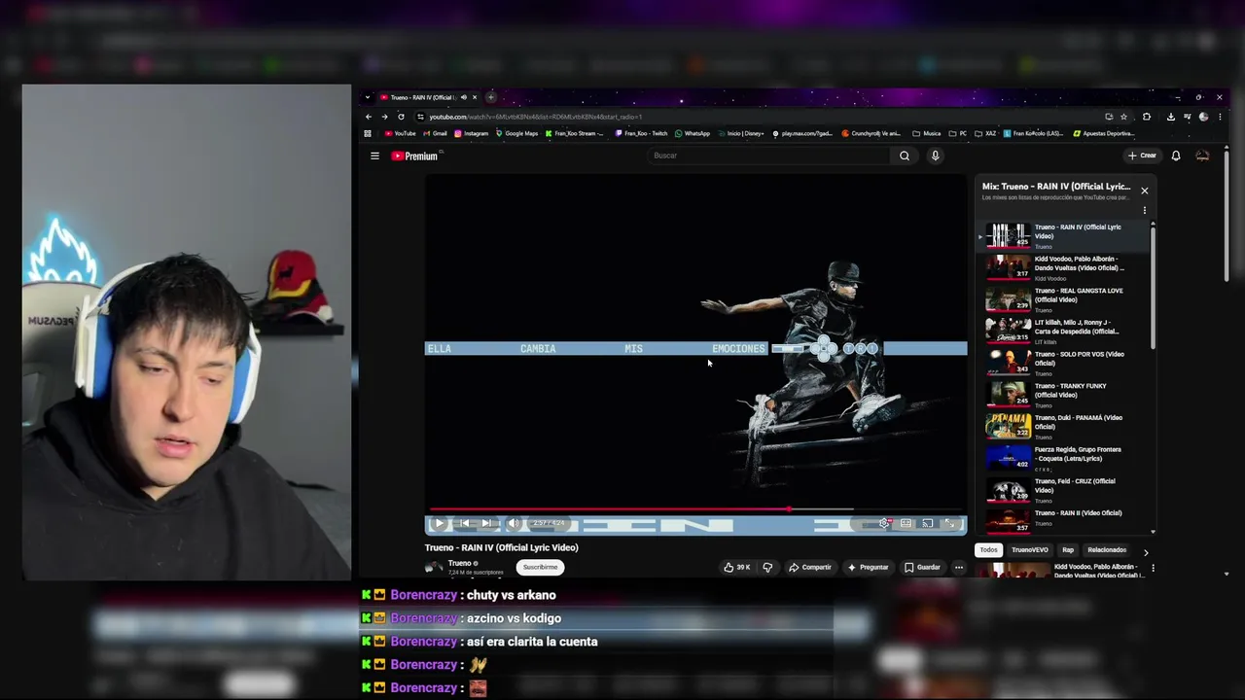1245x700 pixels.
Task: Play LIT killah Carta de Despedida in mix
Action: click(x=1065, y=331)
